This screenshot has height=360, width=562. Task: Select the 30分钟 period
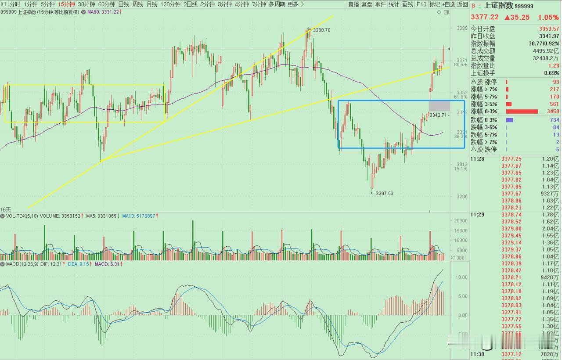point(86,4)
